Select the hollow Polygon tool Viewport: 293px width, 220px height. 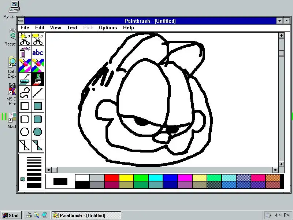coord(25,146)
